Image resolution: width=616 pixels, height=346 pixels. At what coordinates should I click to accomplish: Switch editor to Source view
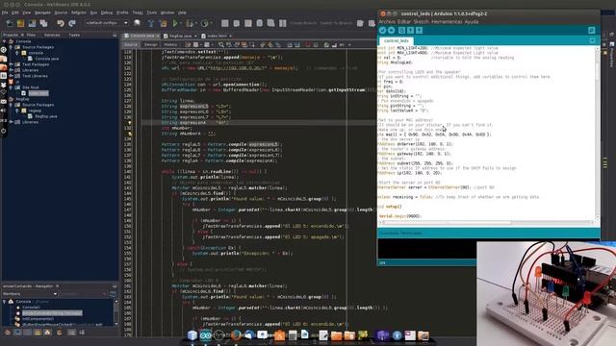click(131, 45)
